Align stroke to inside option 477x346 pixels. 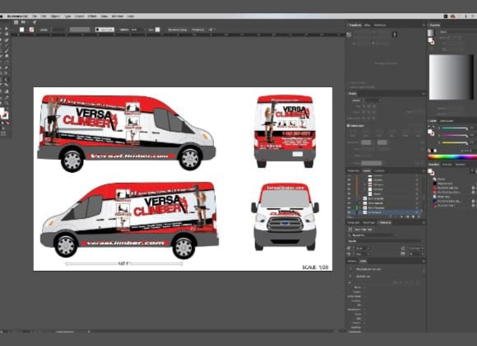(x=369, y=118)
